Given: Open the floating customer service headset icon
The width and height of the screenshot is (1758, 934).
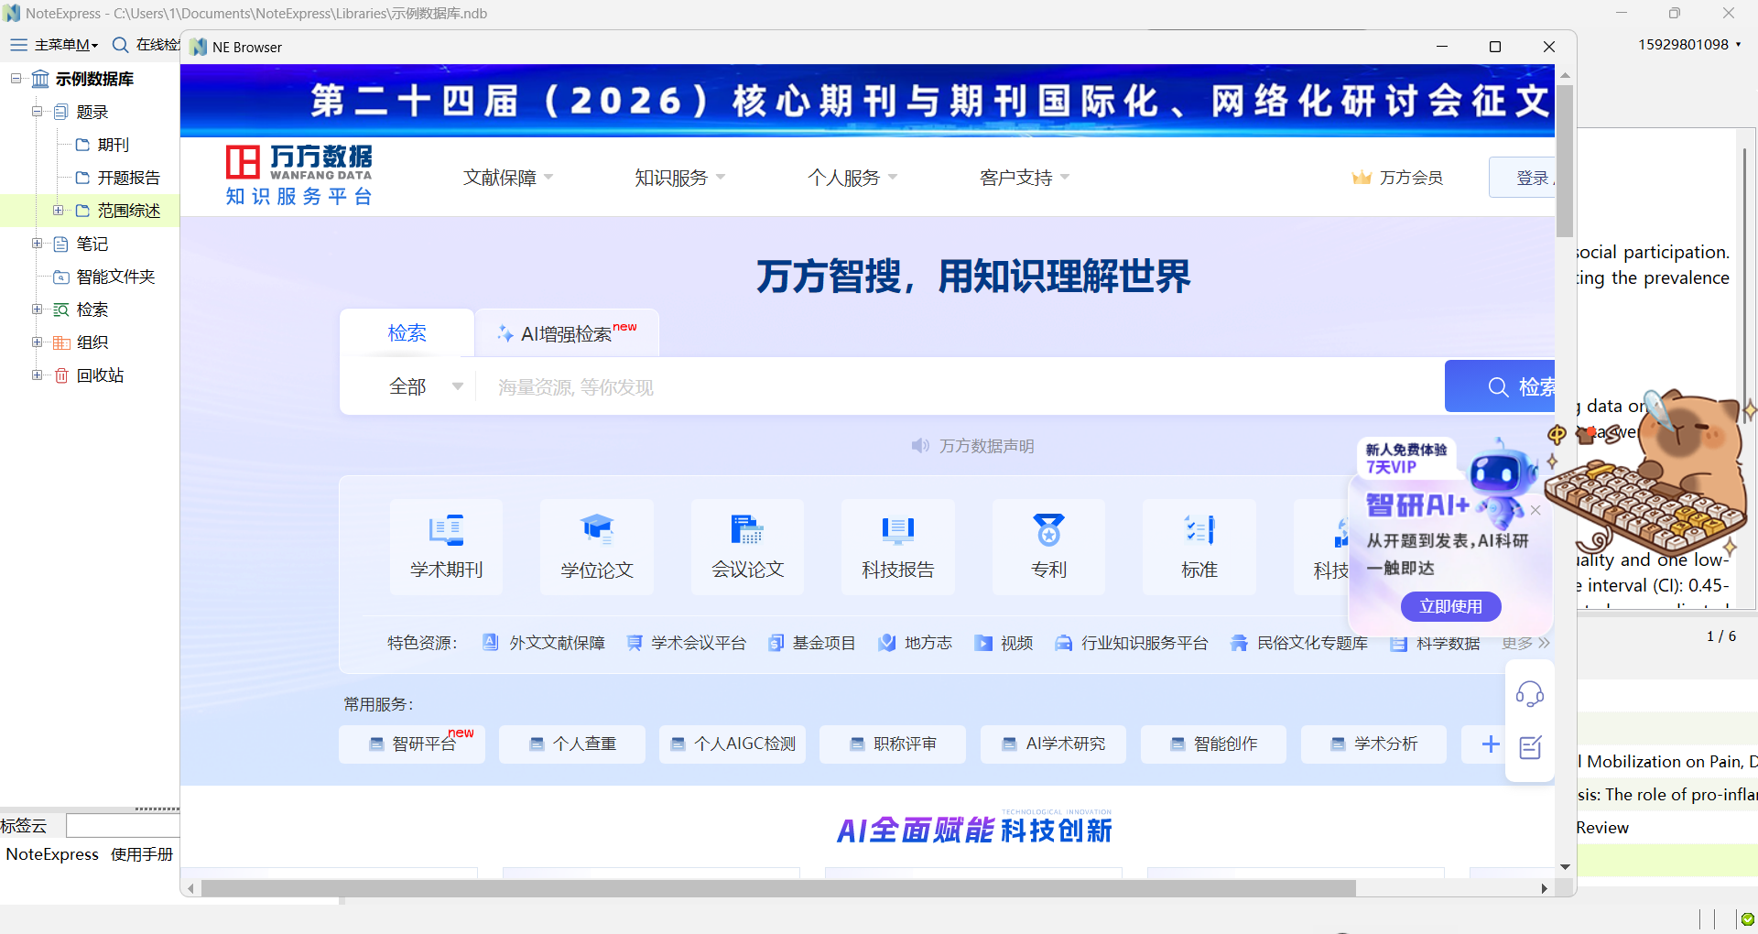Looking at the screenshot, I should (1530, 694).
